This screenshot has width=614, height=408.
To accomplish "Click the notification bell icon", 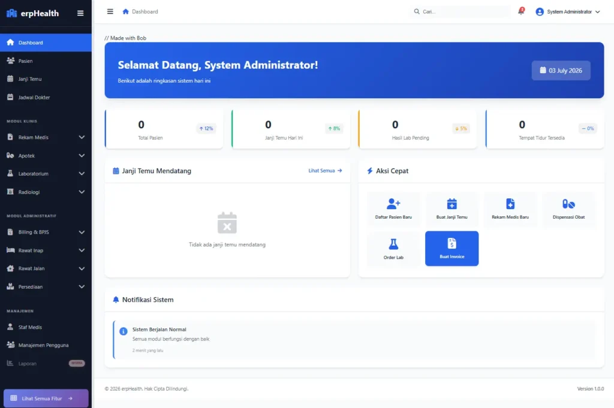I will (521, 11).
